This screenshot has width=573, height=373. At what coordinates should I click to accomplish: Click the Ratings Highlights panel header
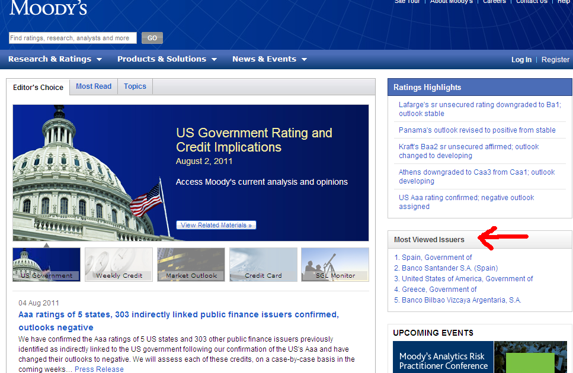click(x=480, y=87)
